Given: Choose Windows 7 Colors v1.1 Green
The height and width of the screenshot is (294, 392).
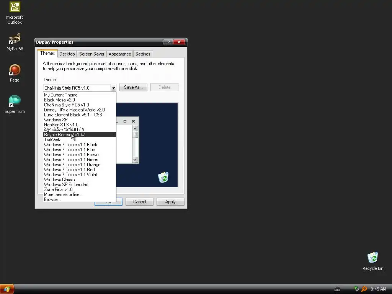Looking at the screenshot, I should (x=80, y=160).
